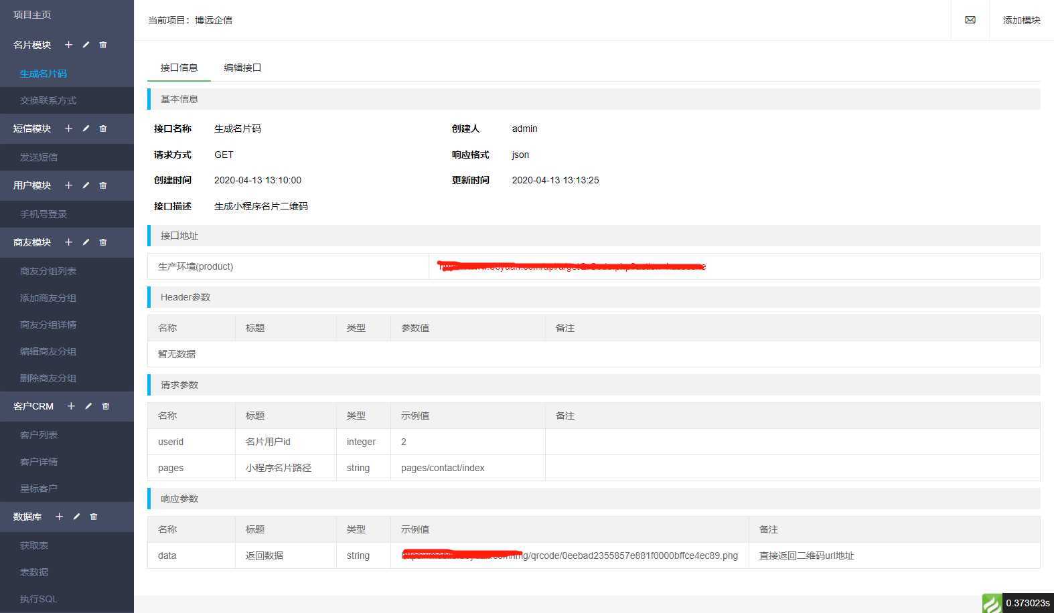
Task: Collapse the 名片模块 module header
Action: pyautogui.click(x=32, y=45)
